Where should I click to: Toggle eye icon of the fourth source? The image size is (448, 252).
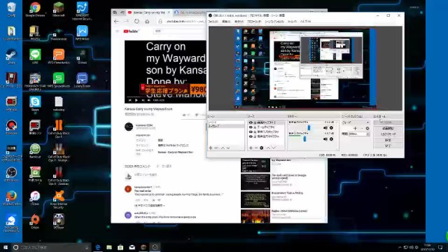[x=251, y=136]
